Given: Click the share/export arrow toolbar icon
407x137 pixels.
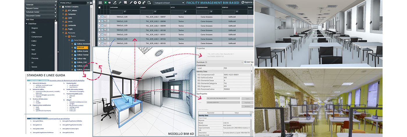Looking at the screenshot, I should 115,3.
